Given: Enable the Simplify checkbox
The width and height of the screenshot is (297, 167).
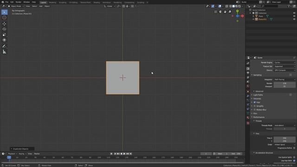Looking at the screenshot, I should (255, 106).
